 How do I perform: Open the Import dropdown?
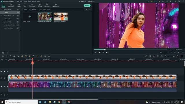(26, 10)
